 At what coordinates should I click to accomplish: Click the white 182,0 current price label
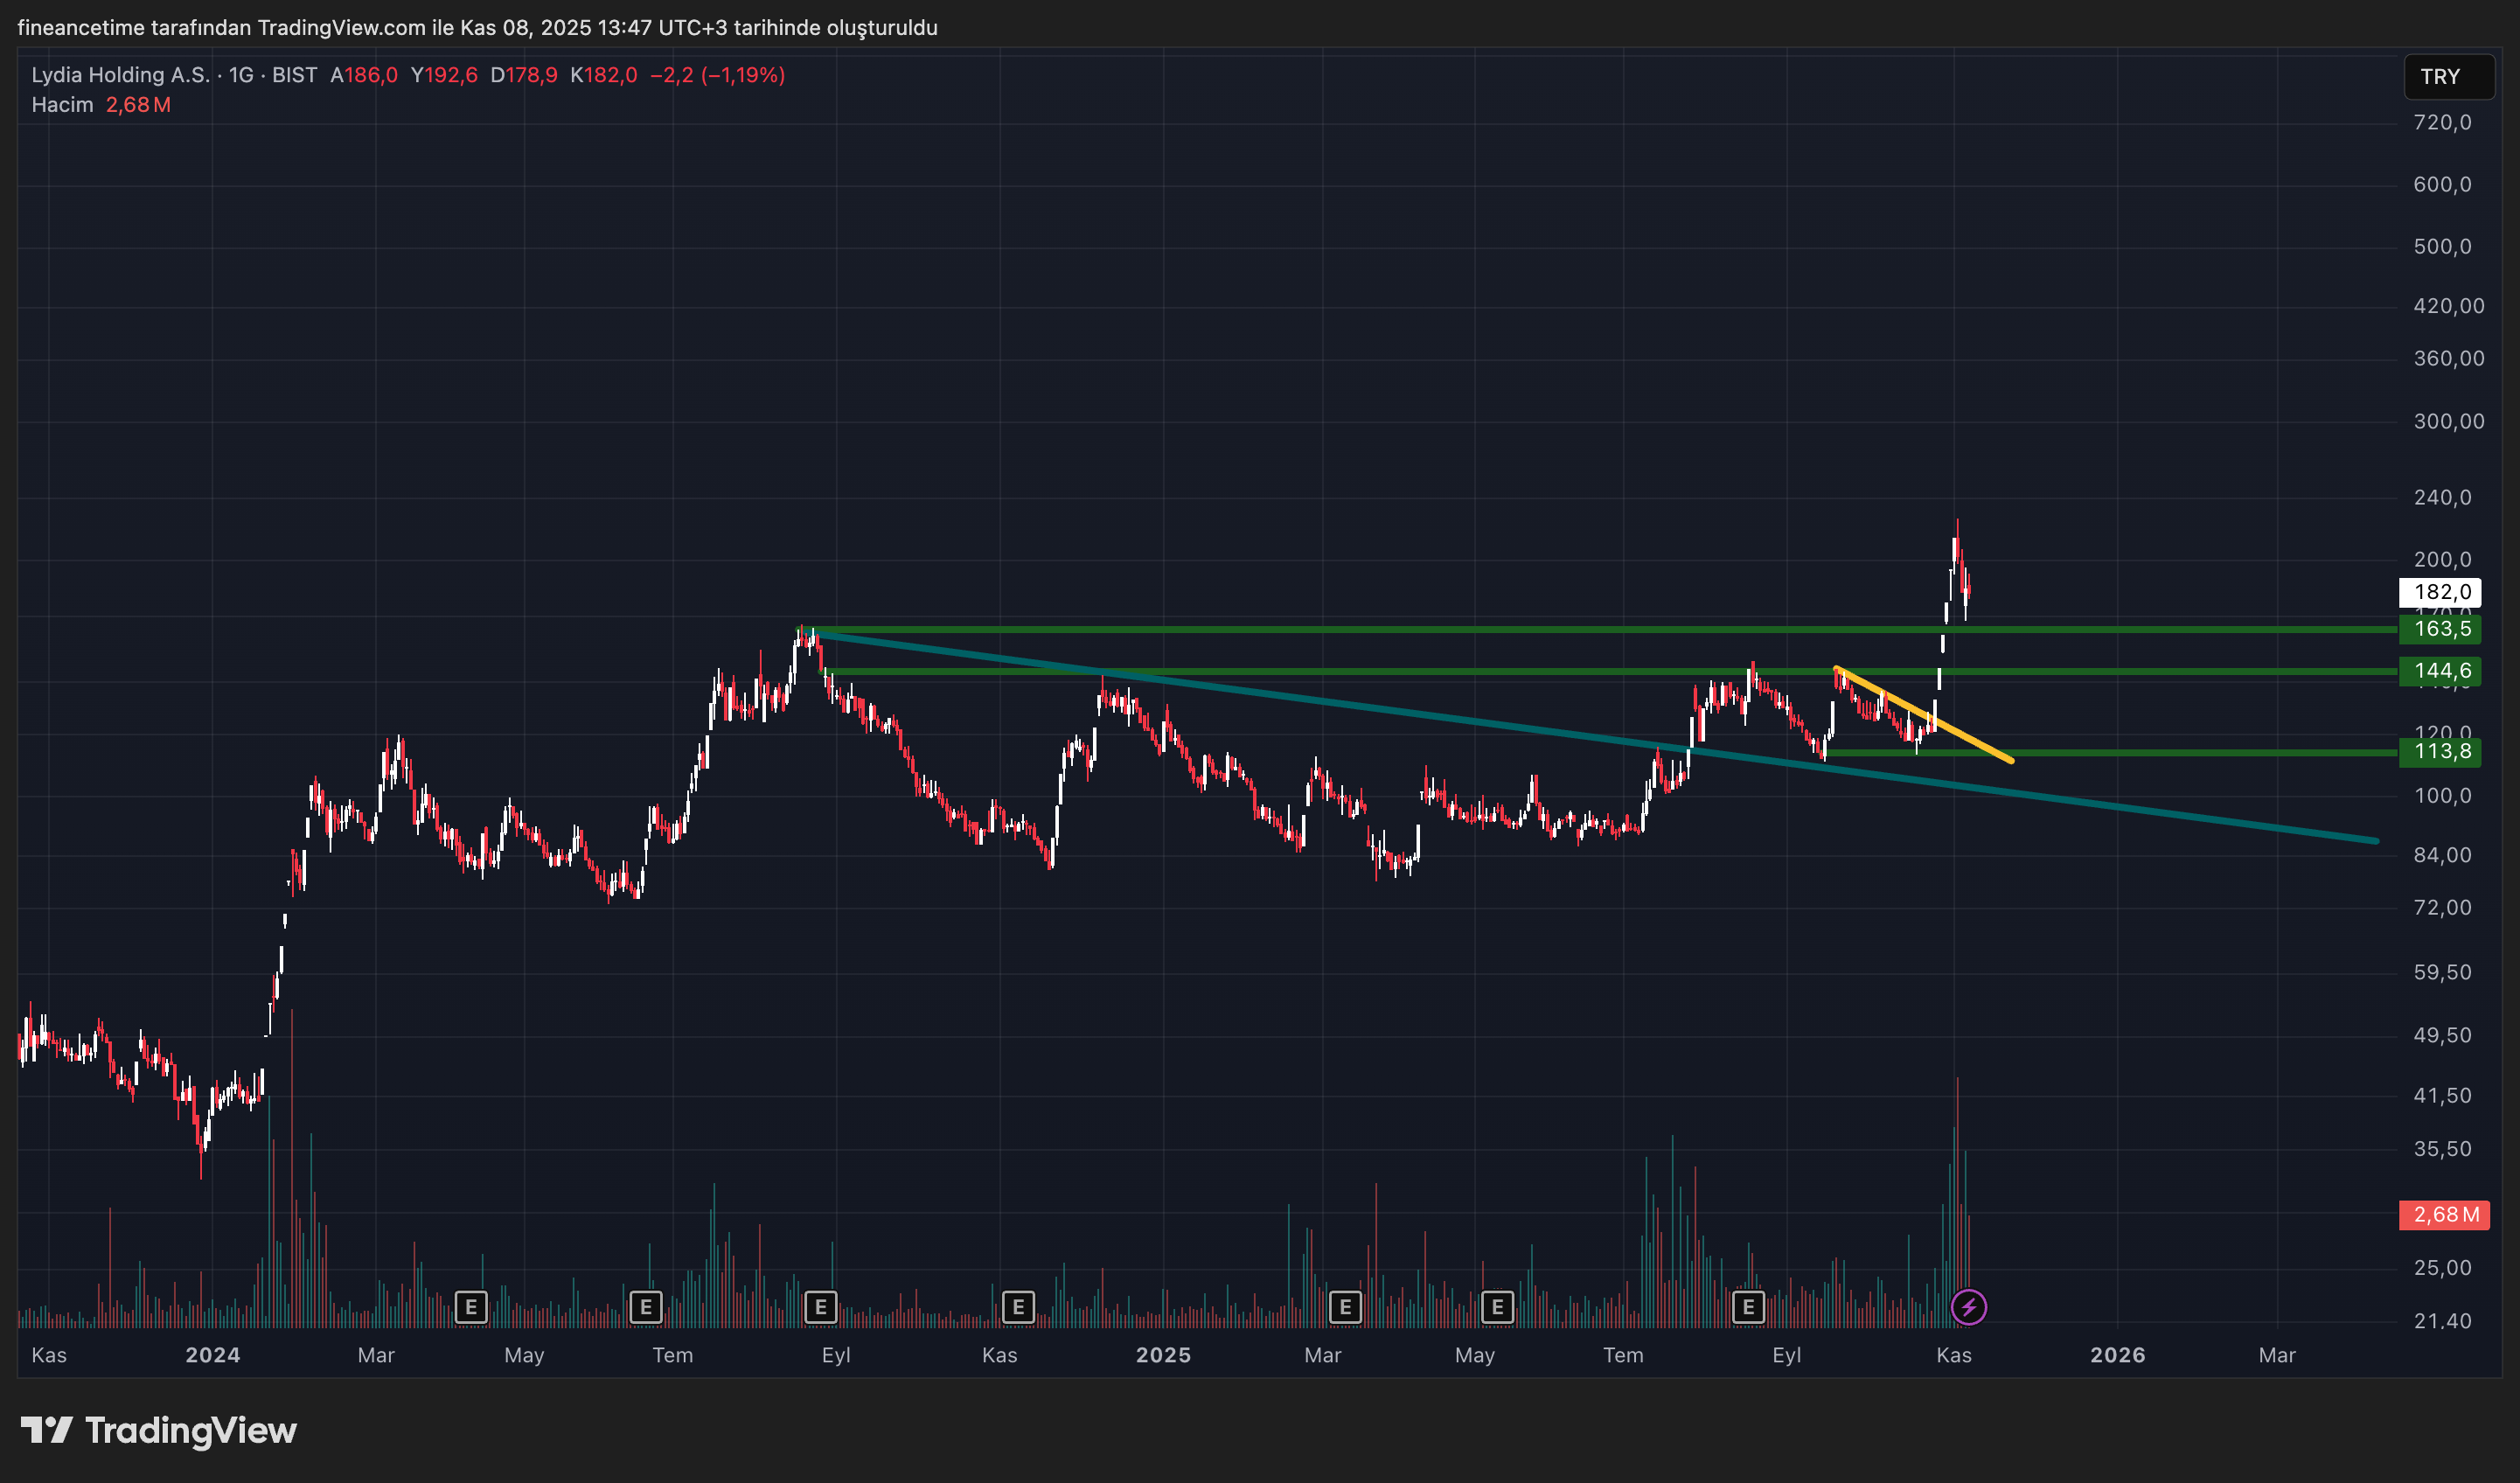2440,592
